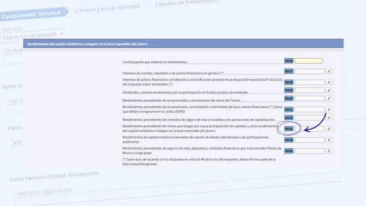This screenshot has width=366, height=206.
Task: Focus the input for box 0030
Action: point(309,98)
